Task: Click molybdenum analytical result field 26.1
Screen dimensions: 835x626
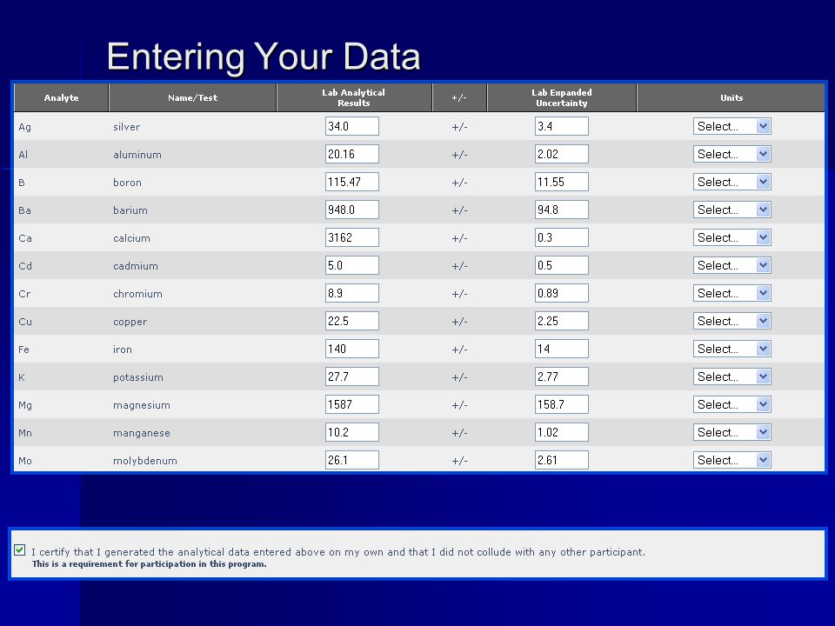Action: (352, 460)
